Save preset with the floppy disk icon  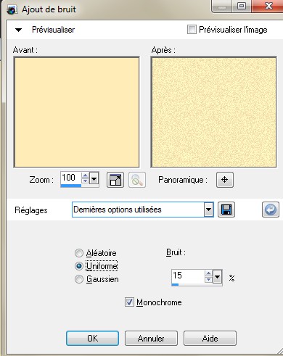226,210
